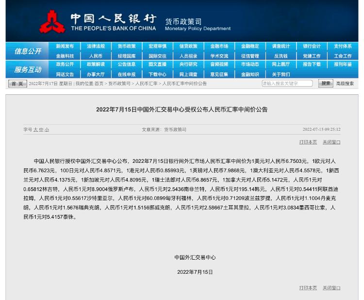The height and width of the screenshot is (300, 364).
Task: Open the 报告下载 section
Action: tap(312, 64)
